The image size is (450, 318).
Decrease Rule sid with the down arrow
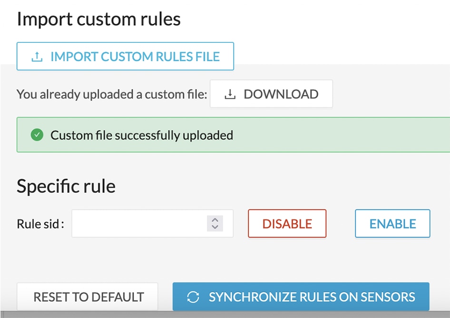215,227
